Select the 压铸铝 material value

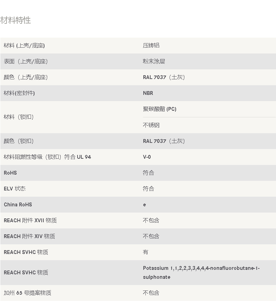pyautogui.click(x=151, y=45)
